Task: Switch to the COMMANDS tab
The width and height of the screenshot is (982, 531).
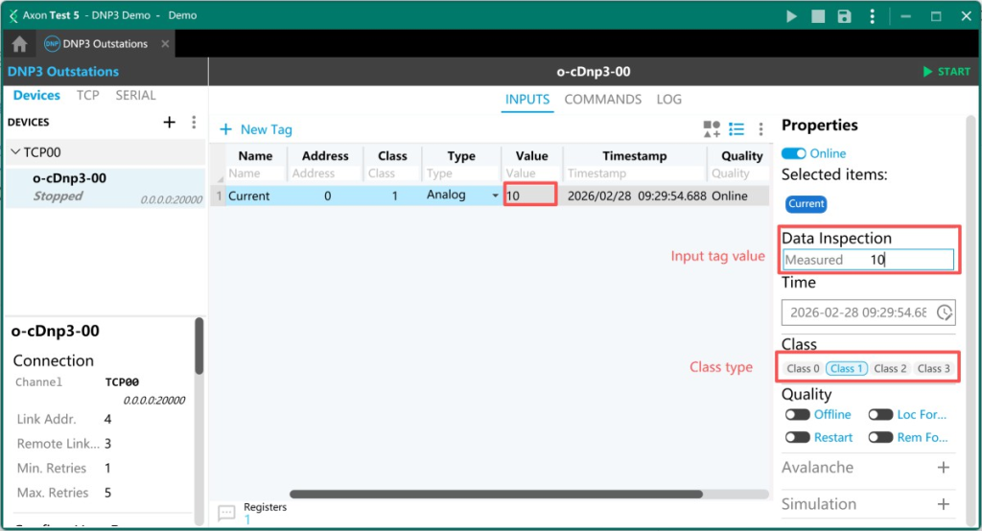Action: click(x=602, y=100)
